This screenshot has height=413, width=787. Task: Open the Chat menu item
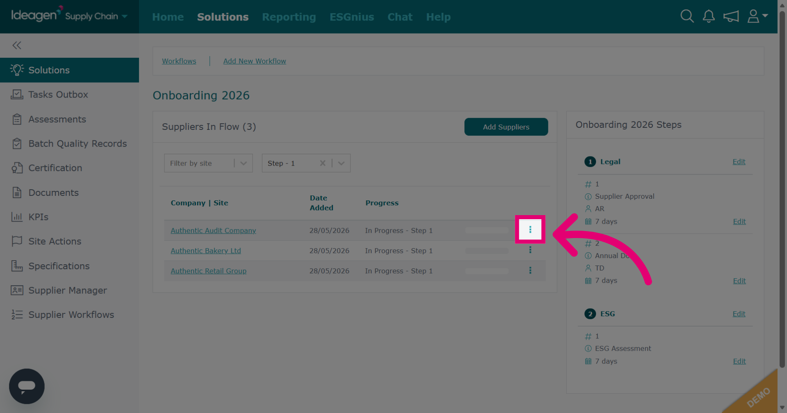tap(400, 17)
